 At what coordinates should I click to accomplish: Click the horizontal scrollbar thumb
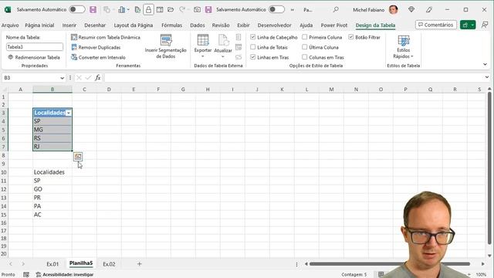click(390, 264)
